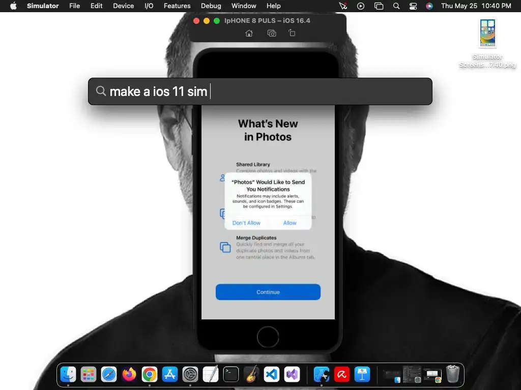This screenshot has height=390, width=521.
Task: Click the first minimized window in Dock
Action: click(x=392, y=375)
